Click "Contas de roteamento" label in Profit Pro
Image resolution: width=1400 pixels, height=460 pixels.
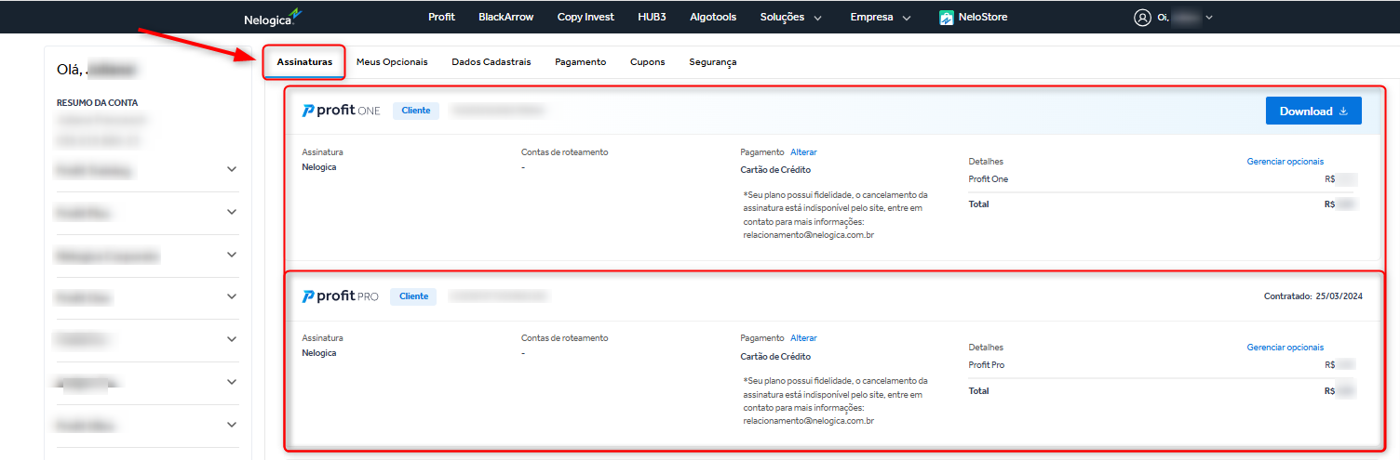pyautogui.click(x=564, y=338)
